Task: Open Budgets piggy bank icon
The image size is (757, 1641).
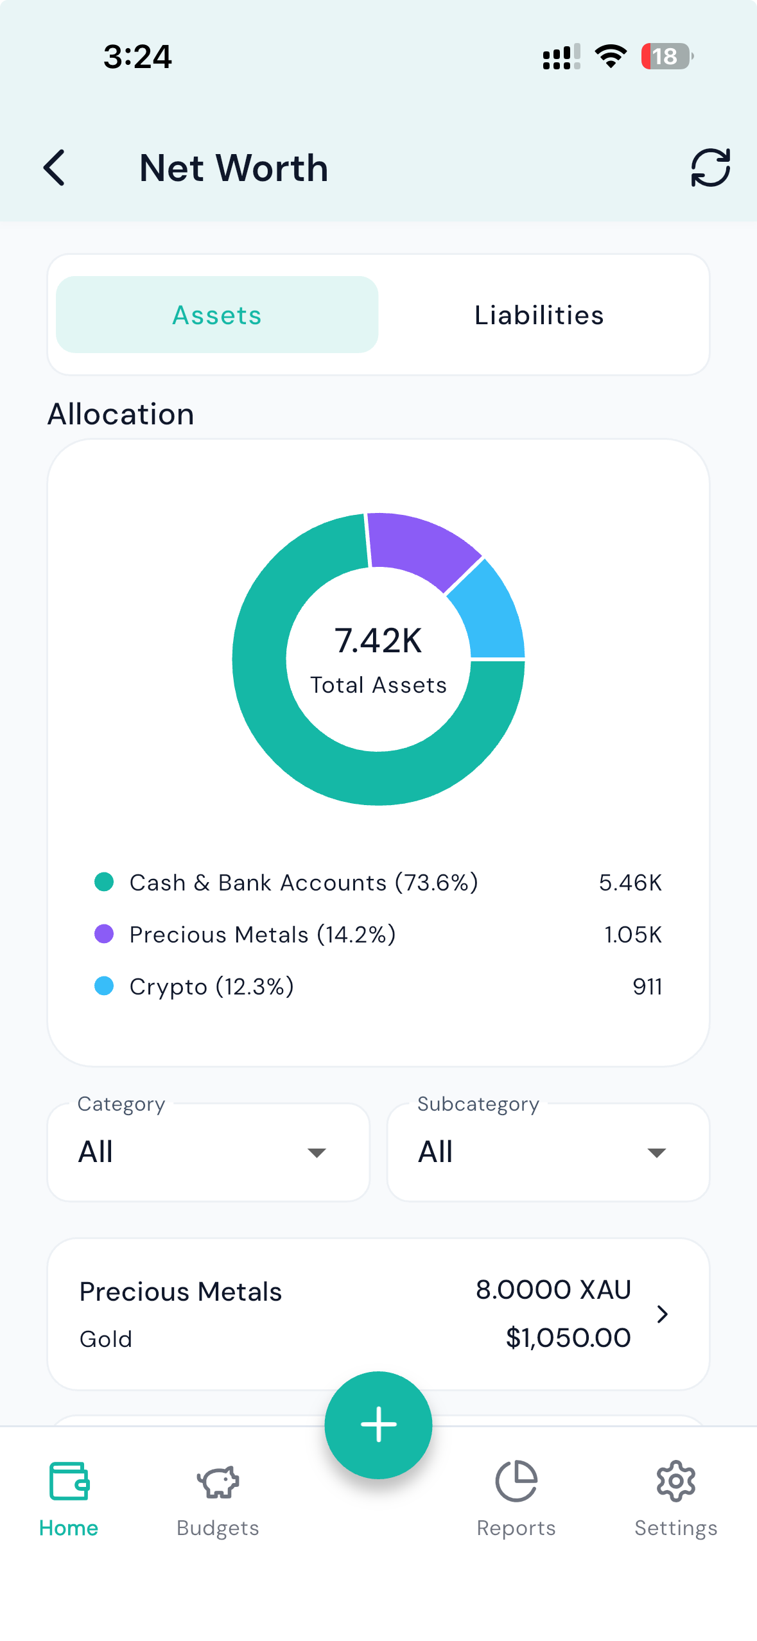Action: tap(218, 1482)
